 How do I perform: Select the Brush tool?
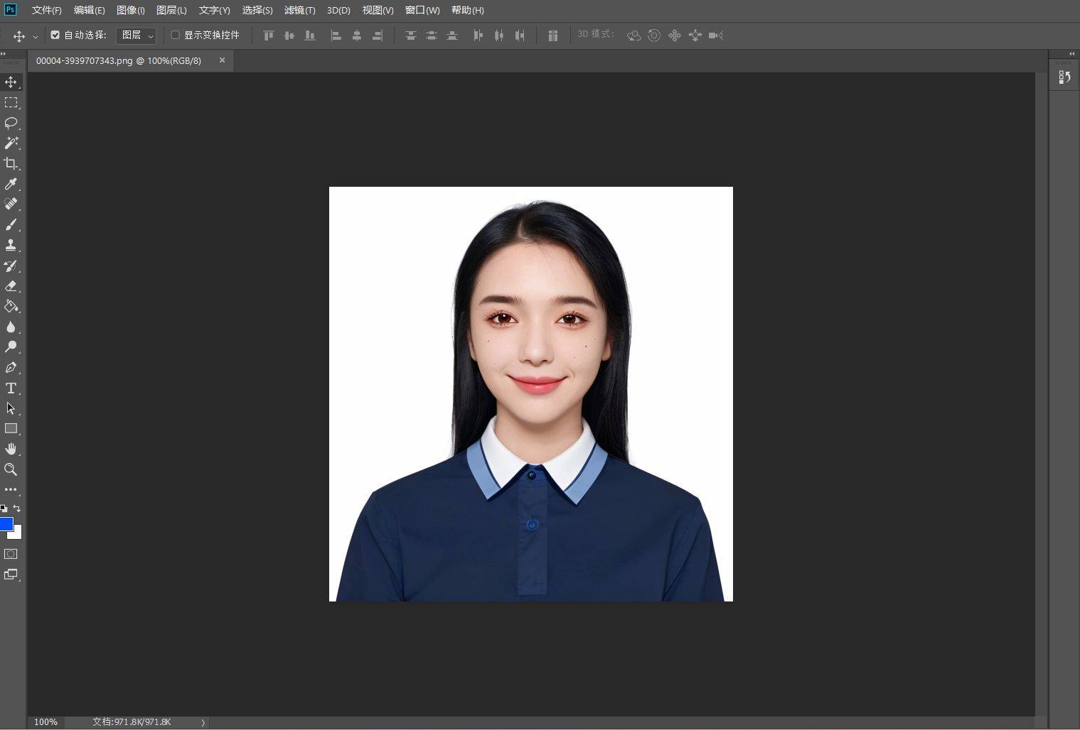[x=11, y=224]
